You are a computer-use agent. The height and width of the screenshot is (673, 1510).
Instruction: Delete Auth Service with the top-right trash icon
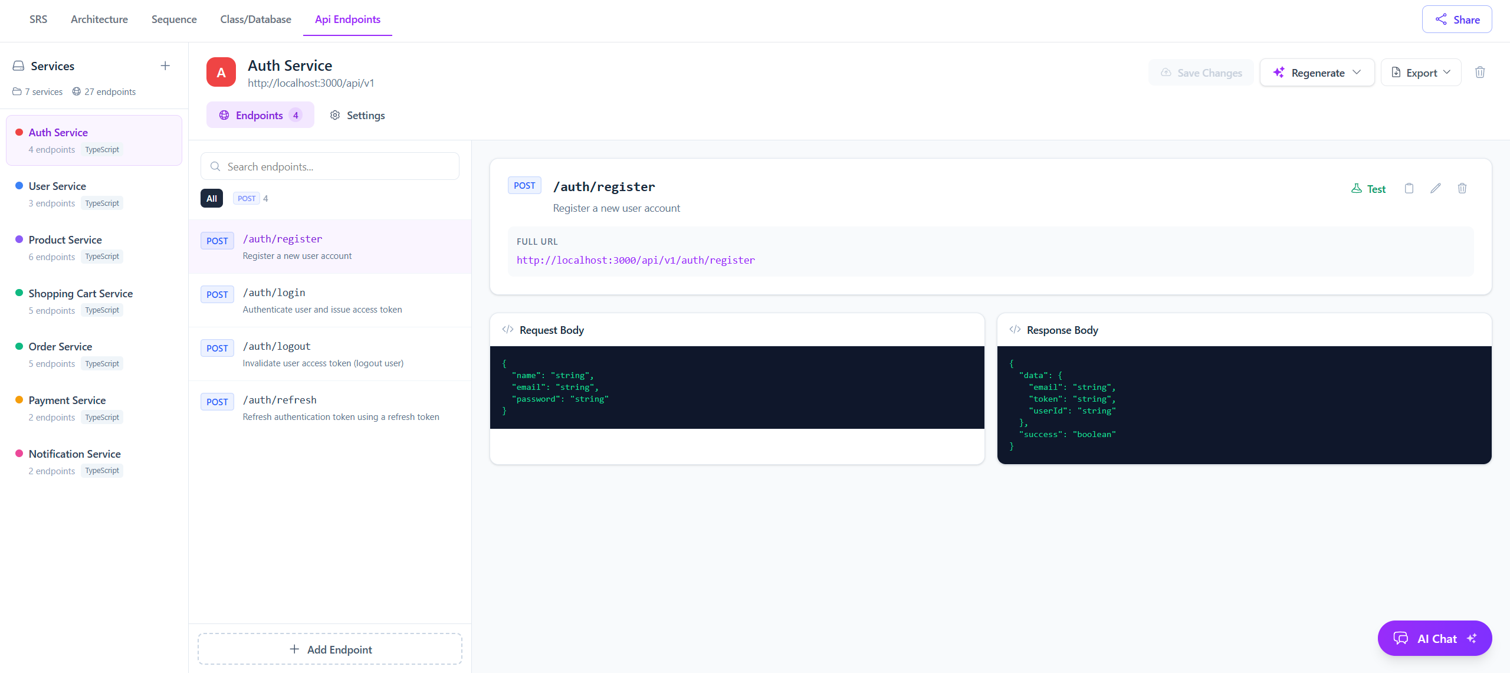pos(1479,72)
